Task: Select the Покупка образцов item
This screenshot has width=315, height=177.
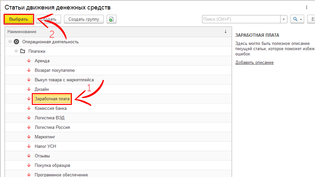Action: 52,165
